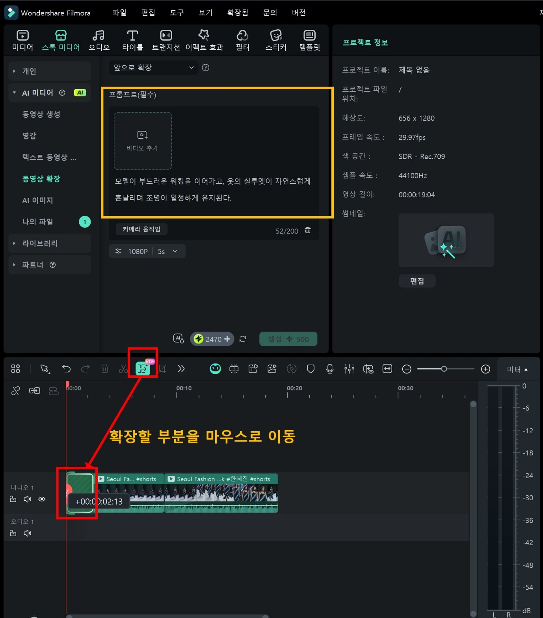Screen dimensions: 543x618
Task: Switch to the 스톡 미디어 tab
Action: [61, 41]
